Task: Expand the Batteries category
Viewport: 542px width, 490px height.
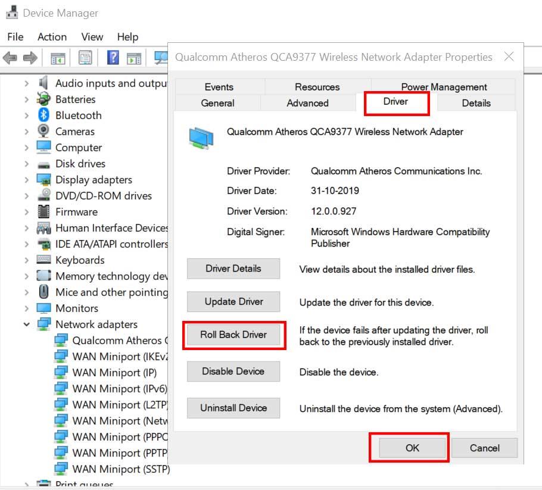Action: tap(27, 99)
